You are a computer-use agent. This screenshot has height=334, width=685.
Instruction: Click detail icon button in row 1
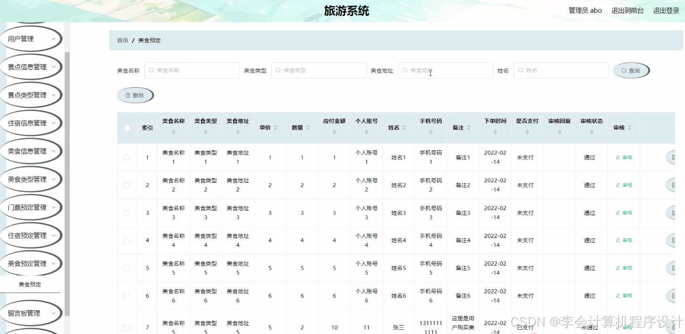pyautogui.click(x=671, y=157)
